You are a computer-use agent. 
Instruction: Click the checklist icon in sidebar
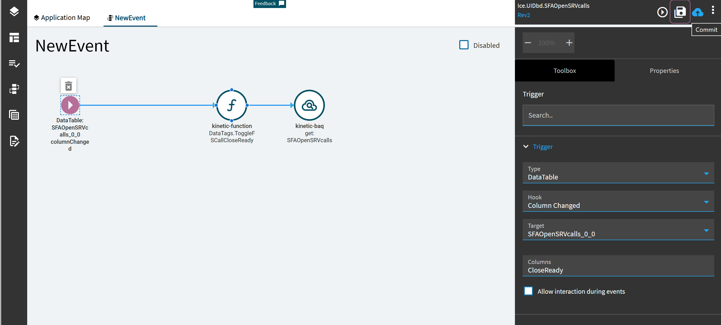14,63
